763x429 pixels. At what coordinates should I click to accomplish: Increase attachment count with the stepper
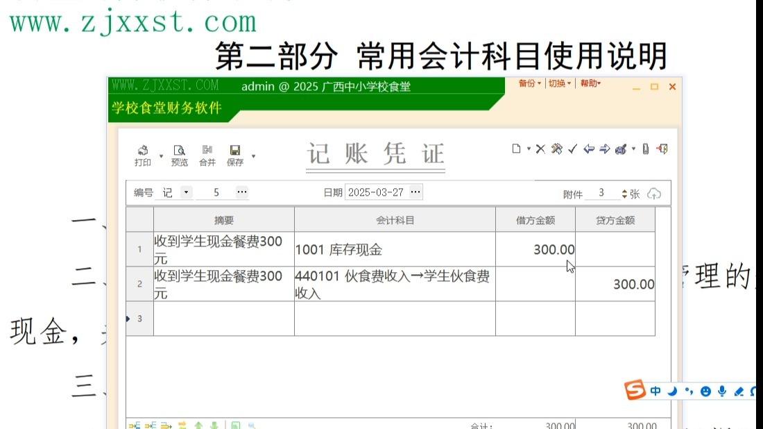[624, 190]
